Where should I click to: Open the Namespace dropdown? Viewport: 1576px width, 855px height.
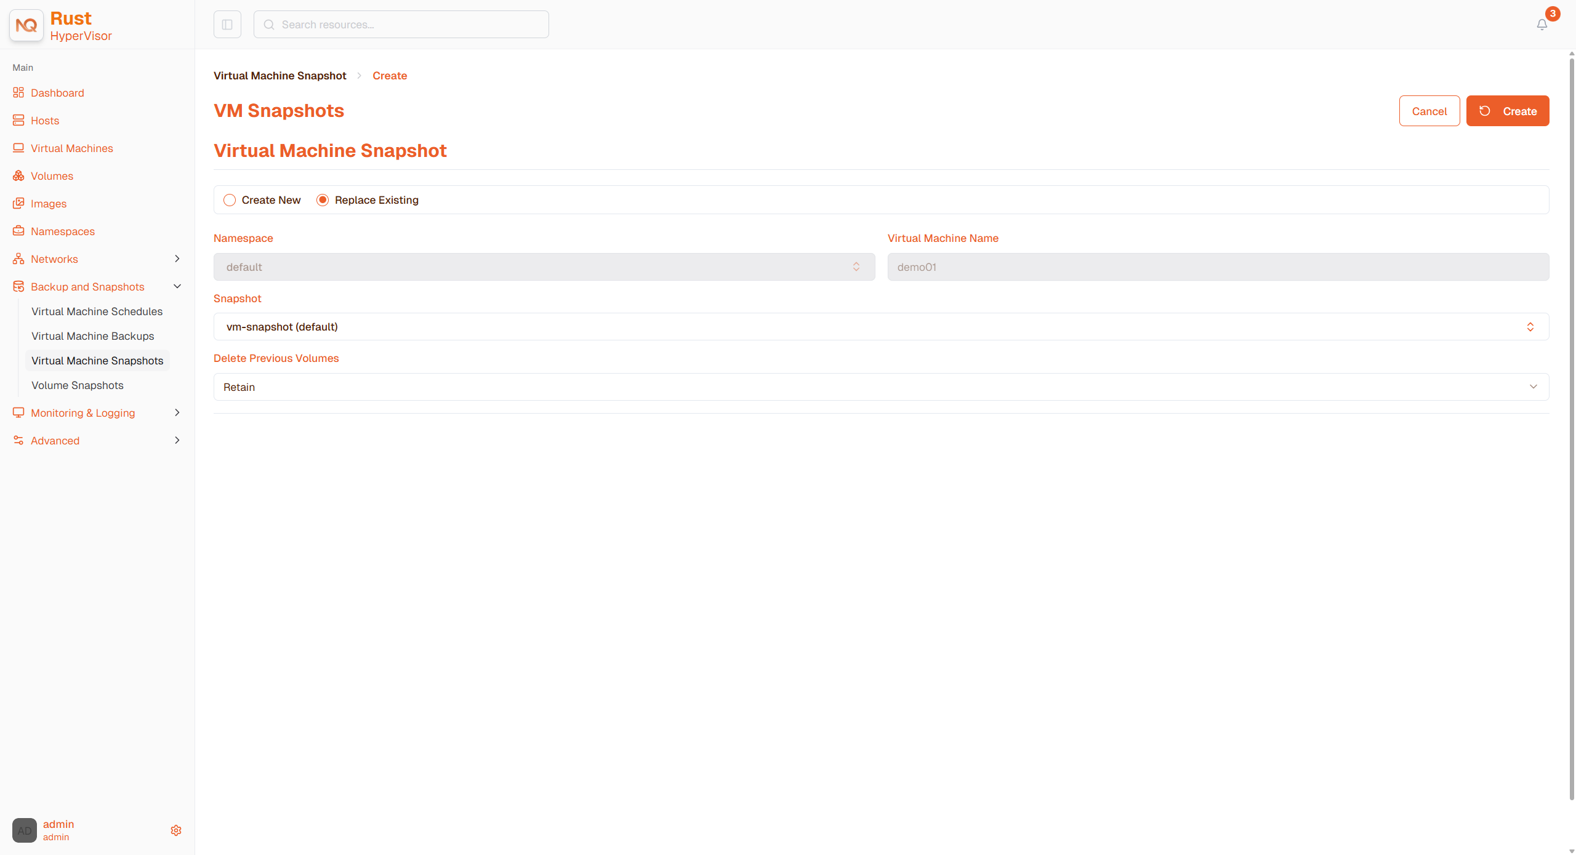pos(544,267)
